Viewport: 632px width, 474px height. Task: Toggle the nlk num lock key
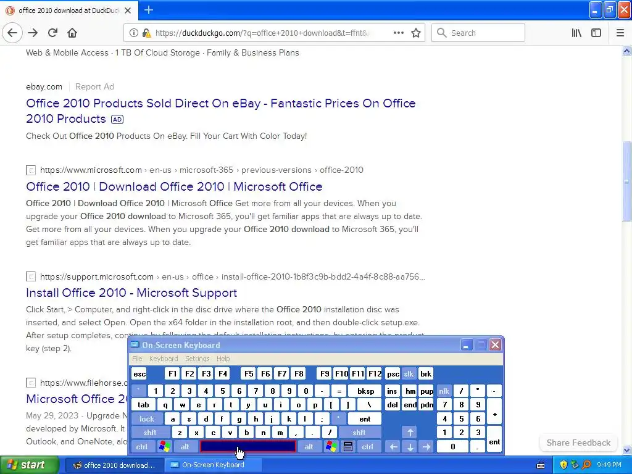tap(444, 391)
